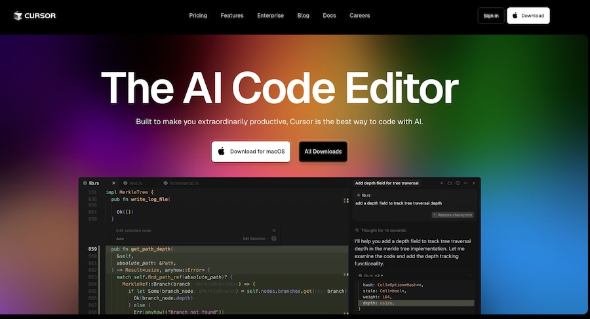Open the Features page
The height and width of the screenshot is (319, 590).
(x=232, y=16)
